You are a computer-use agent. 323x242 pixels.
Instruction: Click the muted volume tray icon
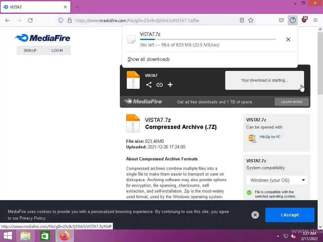(293, 236)
